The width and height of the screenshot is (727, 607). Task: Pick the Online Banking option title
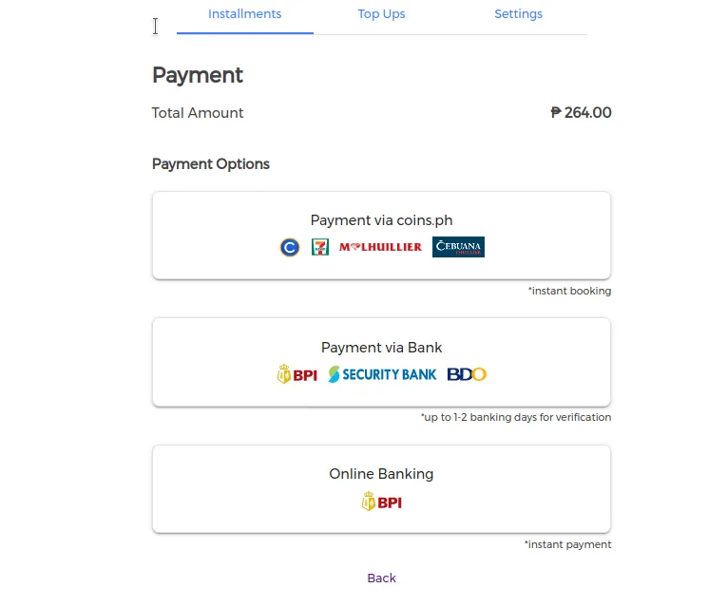click(382, 474)
